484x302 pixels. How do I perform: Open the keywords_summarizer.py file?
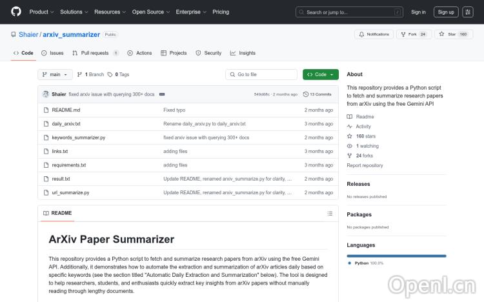point(78,137)
